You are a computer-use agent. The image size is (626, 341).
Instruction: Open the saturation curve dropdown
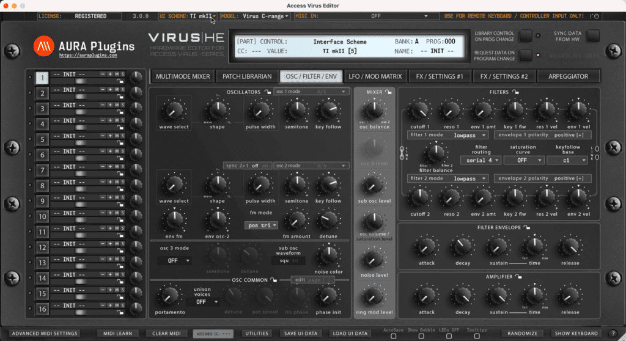click(x=523, y=160)
